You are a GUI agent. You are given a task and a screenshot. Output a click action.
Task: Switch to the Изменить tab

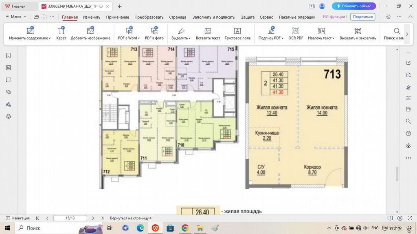click(x=91, y=17)
